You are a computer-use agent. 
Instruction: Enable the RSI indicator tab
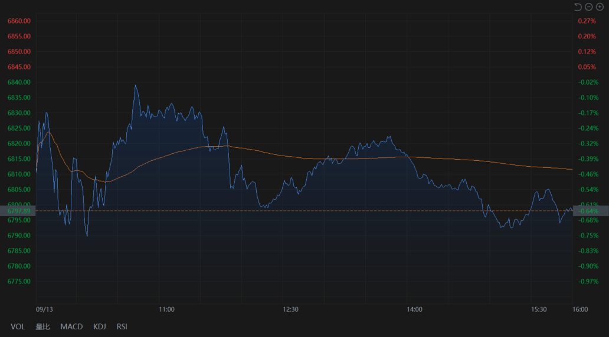pos(122,326)
